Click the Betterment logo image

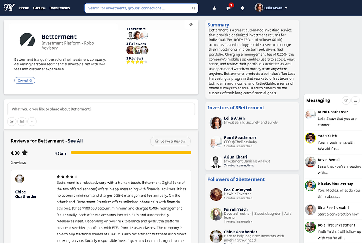[x=27, y=39]
